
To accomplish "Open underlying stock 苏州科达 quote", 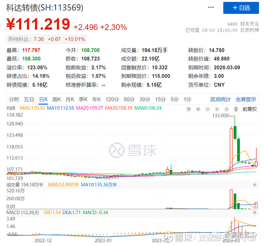I will (x=47, y=39).
